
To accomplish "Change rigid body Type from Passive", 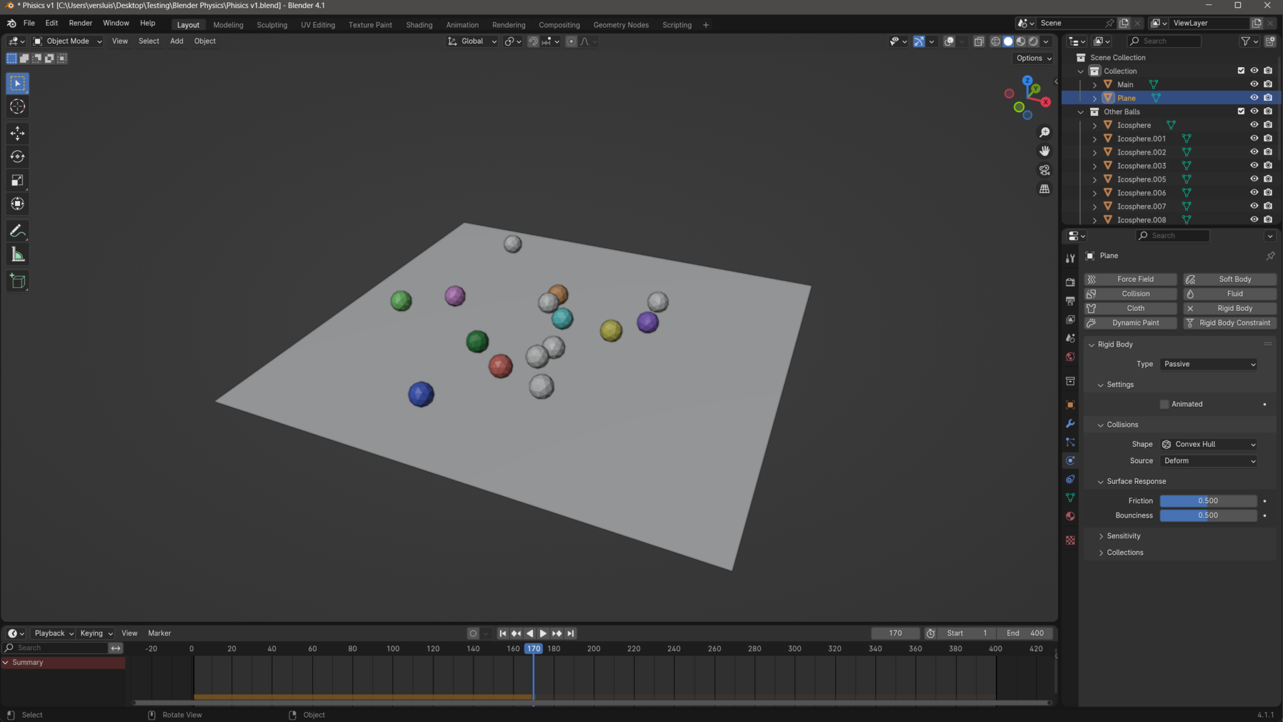I will pos(1207,364).
